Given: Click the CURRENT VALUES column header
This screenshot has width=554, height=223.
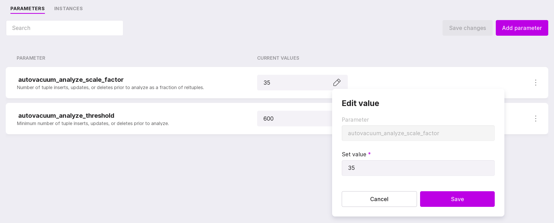Looking at the screenshot, I should click(278, 58).
